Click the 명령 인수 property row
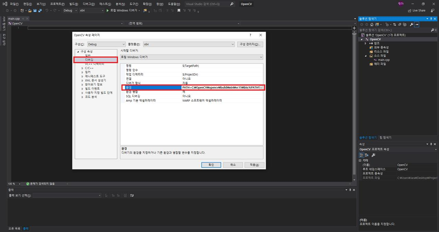This screenshot has width=439, height=232. click(x=192, y=70)
